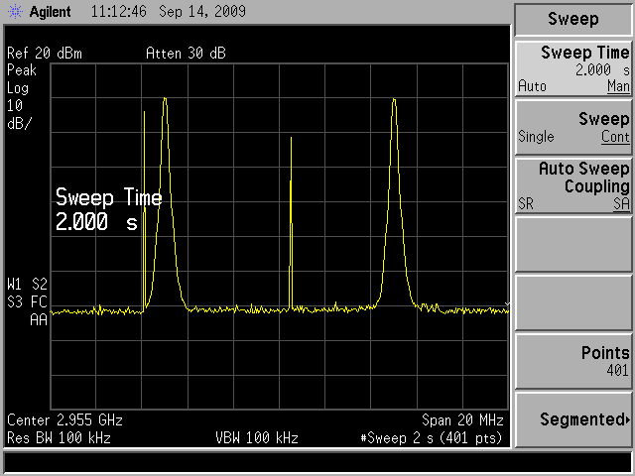The image size is (635, 476).
Task: Click the Center 2.955 GHz readout
Action: [64, 420]
